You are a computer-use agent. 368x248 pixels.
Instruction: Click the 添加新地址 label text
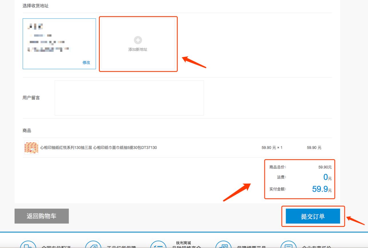point(138,49)
